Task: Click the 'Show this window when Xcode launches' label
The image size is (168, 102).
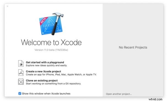Action: pyautogui.click(x=46, y=94)
